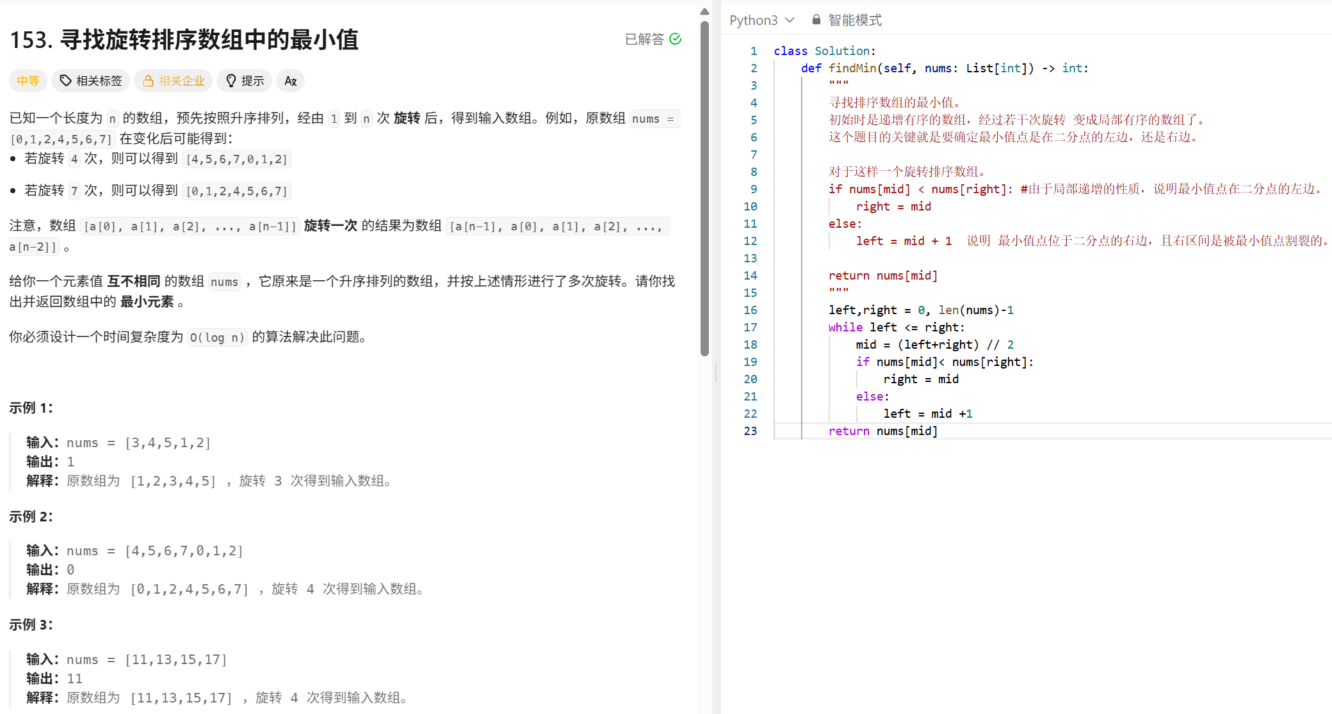Image resolution: width=1332 pixels, height=714 pixels.
Task: Place cursor on the return nums[mid] statement
Action: click(884, 431)
